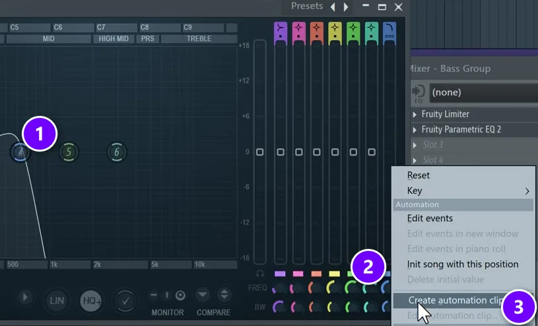
Task: Click the Compare down-arrow button
Action: click(x=203, y=294)
